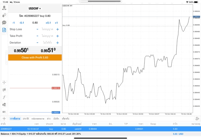Edit the Deviation field
Viewport: 201px width, 140px height.
[47, 43]
